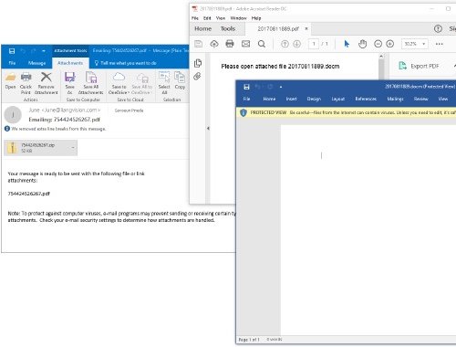Open Acrobat File menu

coord(195,18)
